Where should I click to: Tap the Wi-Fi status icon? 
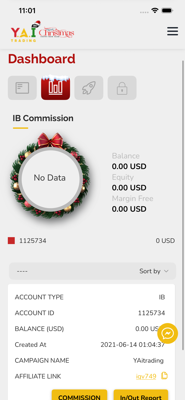pos(155,11)
